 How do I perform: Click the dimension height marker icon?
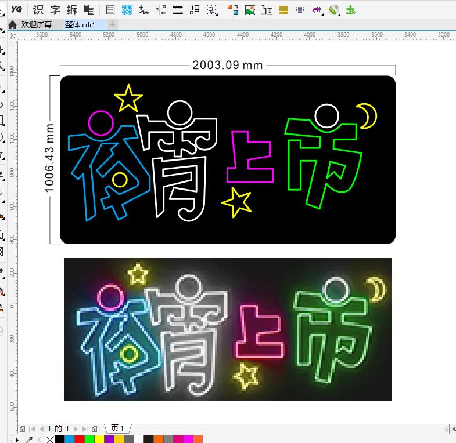pos(267,10)
